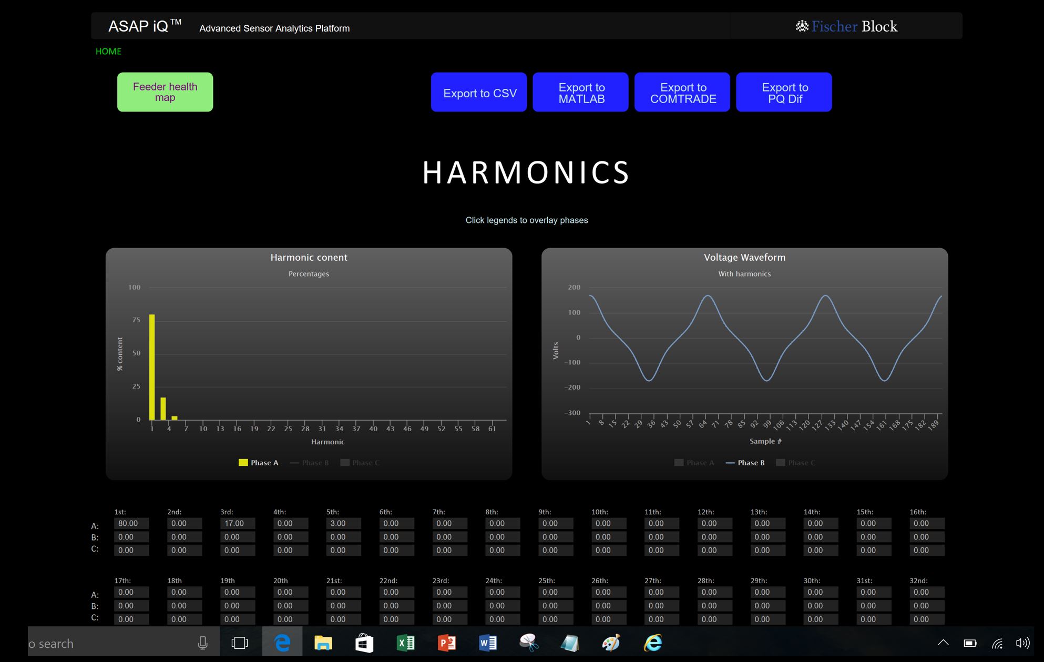The width and height of the screenshot is (1044, 662).
Task: Launch Internet Explorer from taskbar
Action: point(653,643)
